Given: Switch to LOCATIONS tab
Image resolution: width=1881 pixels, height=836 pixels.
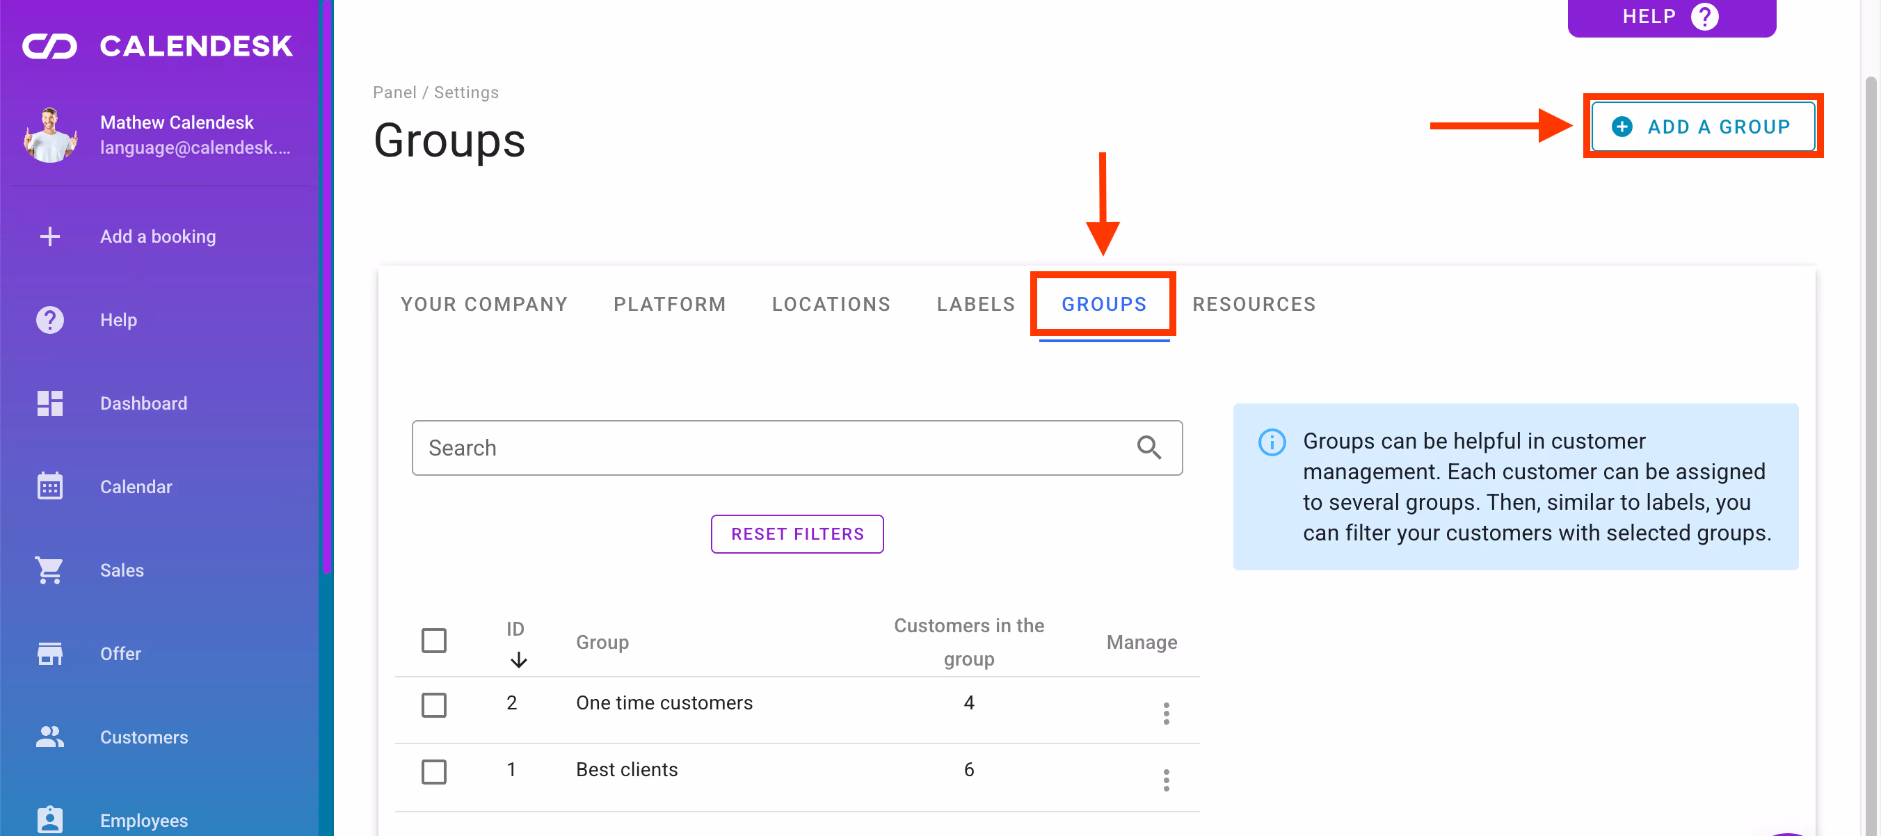Looking at the screenshot, I should click(x=831, y=304).
